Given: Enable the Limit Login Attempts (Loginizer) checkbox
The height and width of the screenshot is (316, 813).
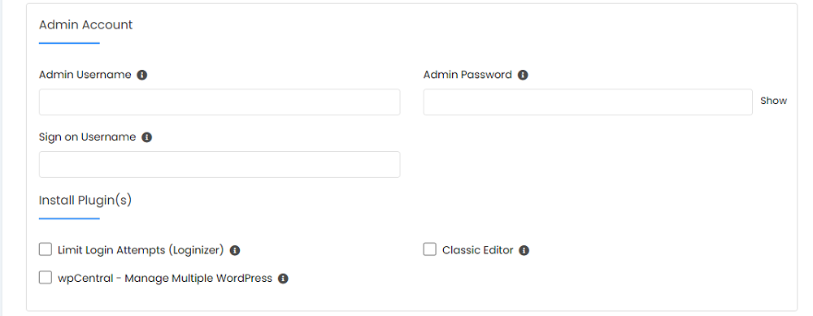Looking at the screenshot, I should tap(46, 249).
